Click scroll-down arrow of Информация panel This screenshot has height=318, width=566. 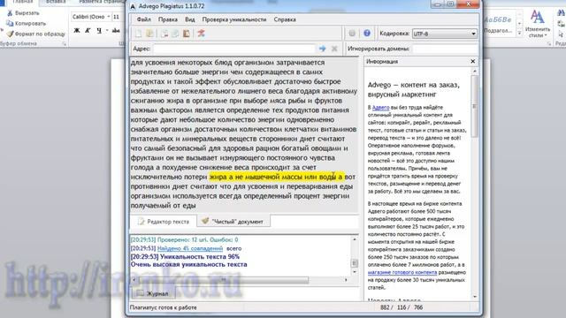475,297
